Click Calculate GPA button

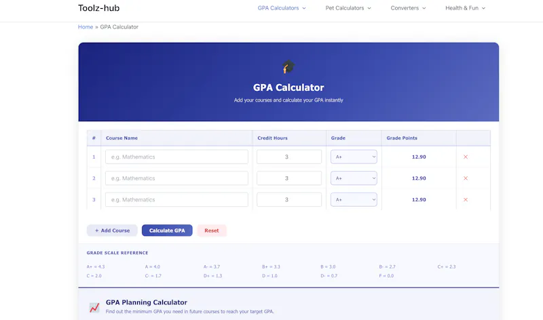(167, 231)
